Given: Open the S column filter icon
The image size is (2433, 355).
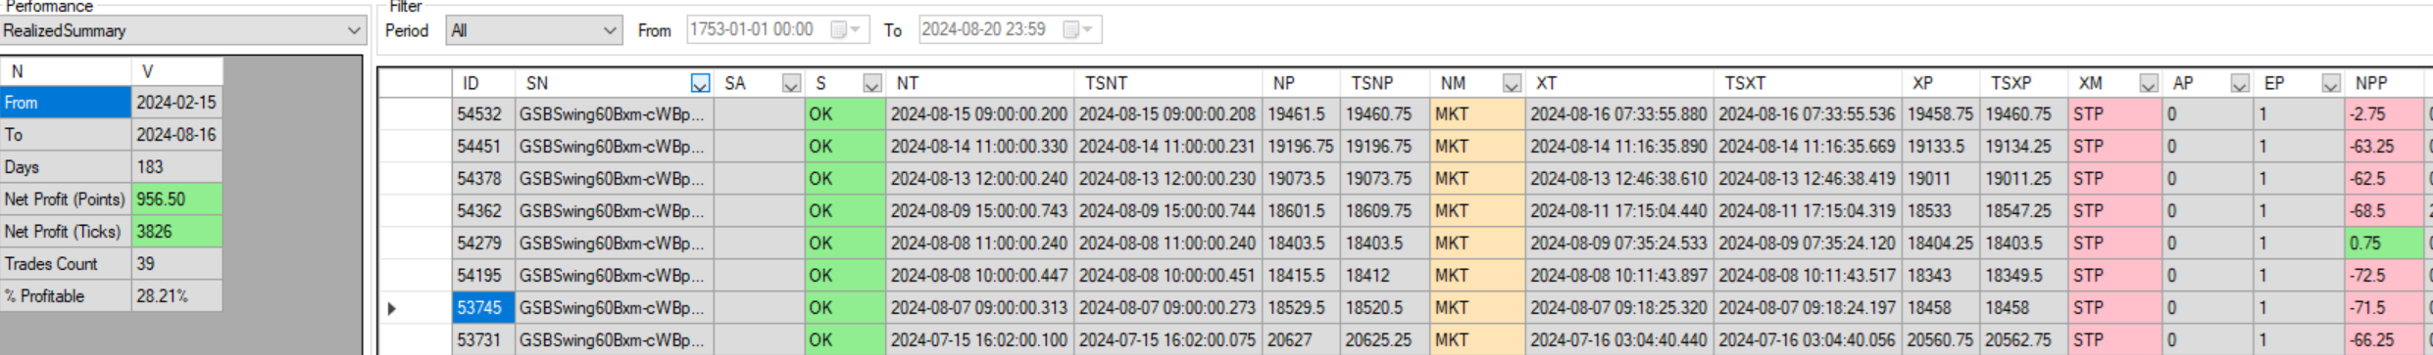Looking at the screenshot, I should click(x=871, y=84).
